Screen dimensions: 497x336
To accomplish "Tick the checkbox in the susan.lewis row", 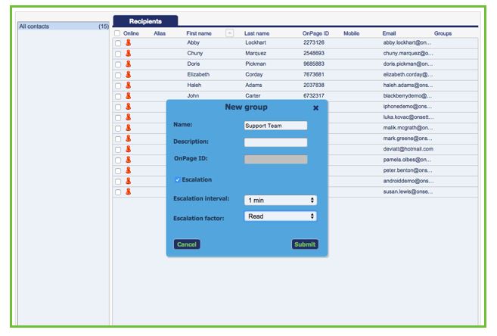I will point(118,192).
